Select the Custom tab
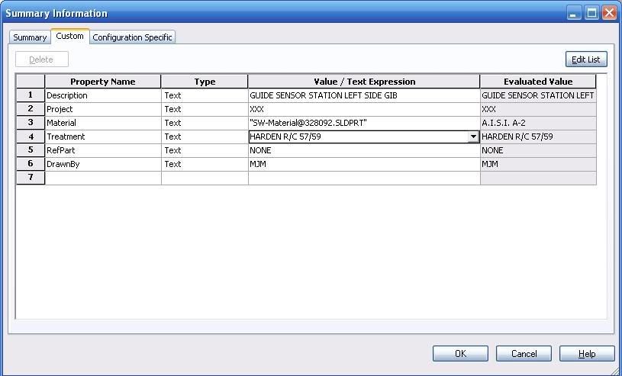Viewport: 622px width, 376px height. (69, 37)
